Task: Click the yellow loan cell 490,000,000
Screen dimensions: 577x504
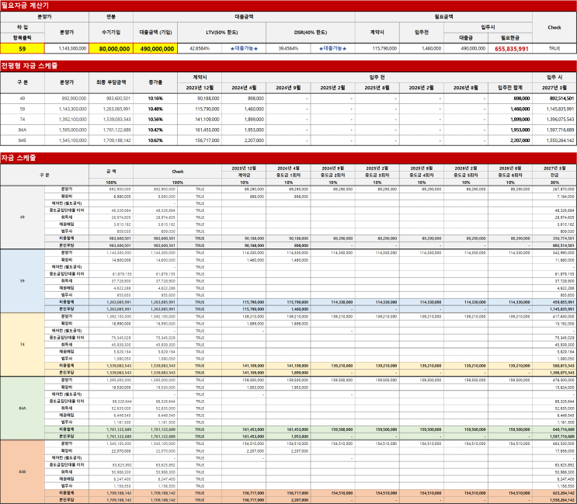Action: pos(155,49)
